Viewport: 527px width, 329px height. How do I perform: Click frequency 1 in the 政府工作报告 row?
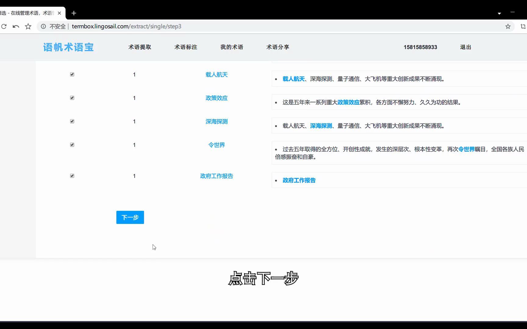tap(134, 176)
